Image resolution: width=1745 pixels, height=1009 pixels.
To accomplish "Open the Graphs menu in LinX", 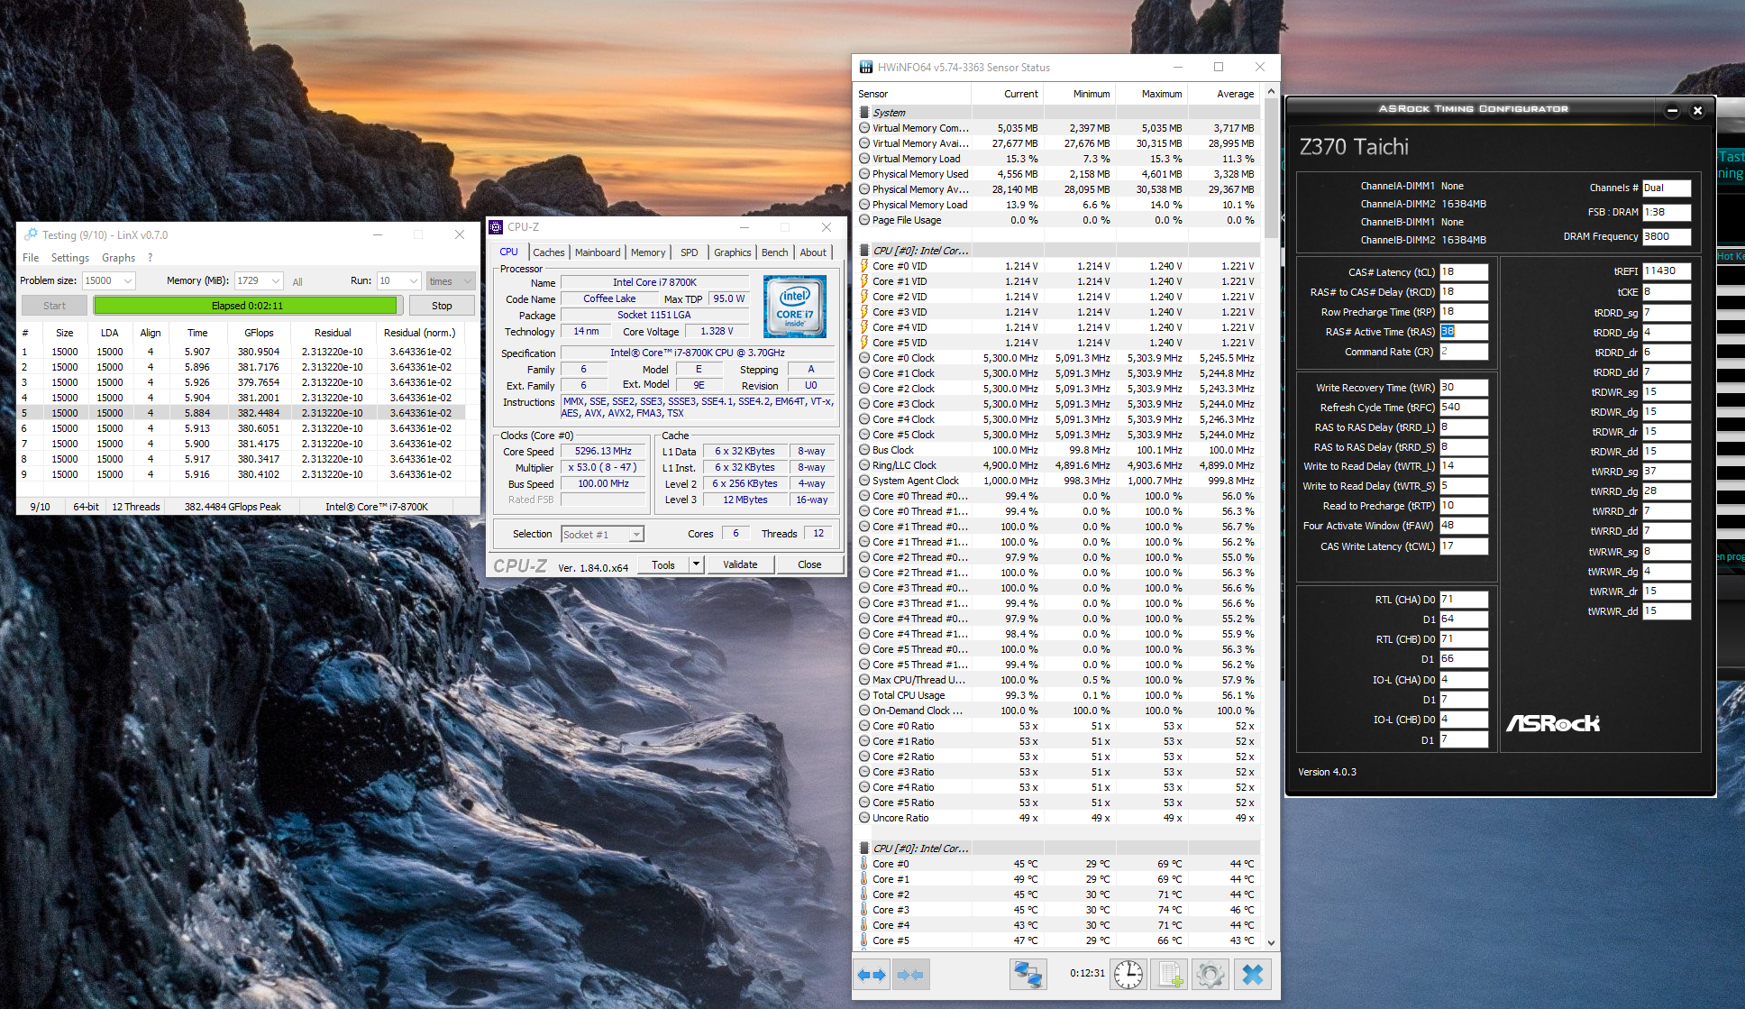I will pyautogui.click(x=118, y=258).
